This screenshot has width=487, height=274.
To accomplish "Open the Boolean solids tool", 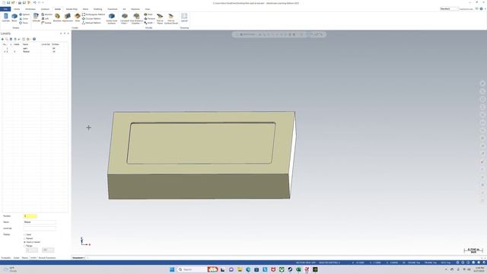I will click(x=57, y=18).
